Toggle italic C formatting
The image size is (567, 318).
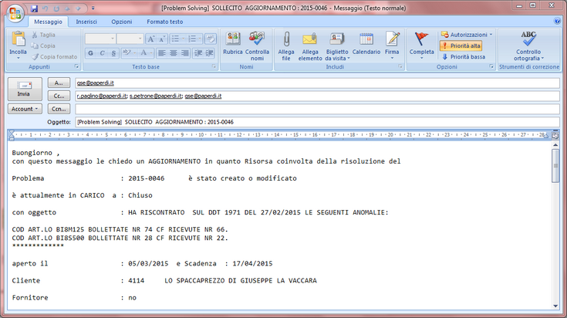102,53
